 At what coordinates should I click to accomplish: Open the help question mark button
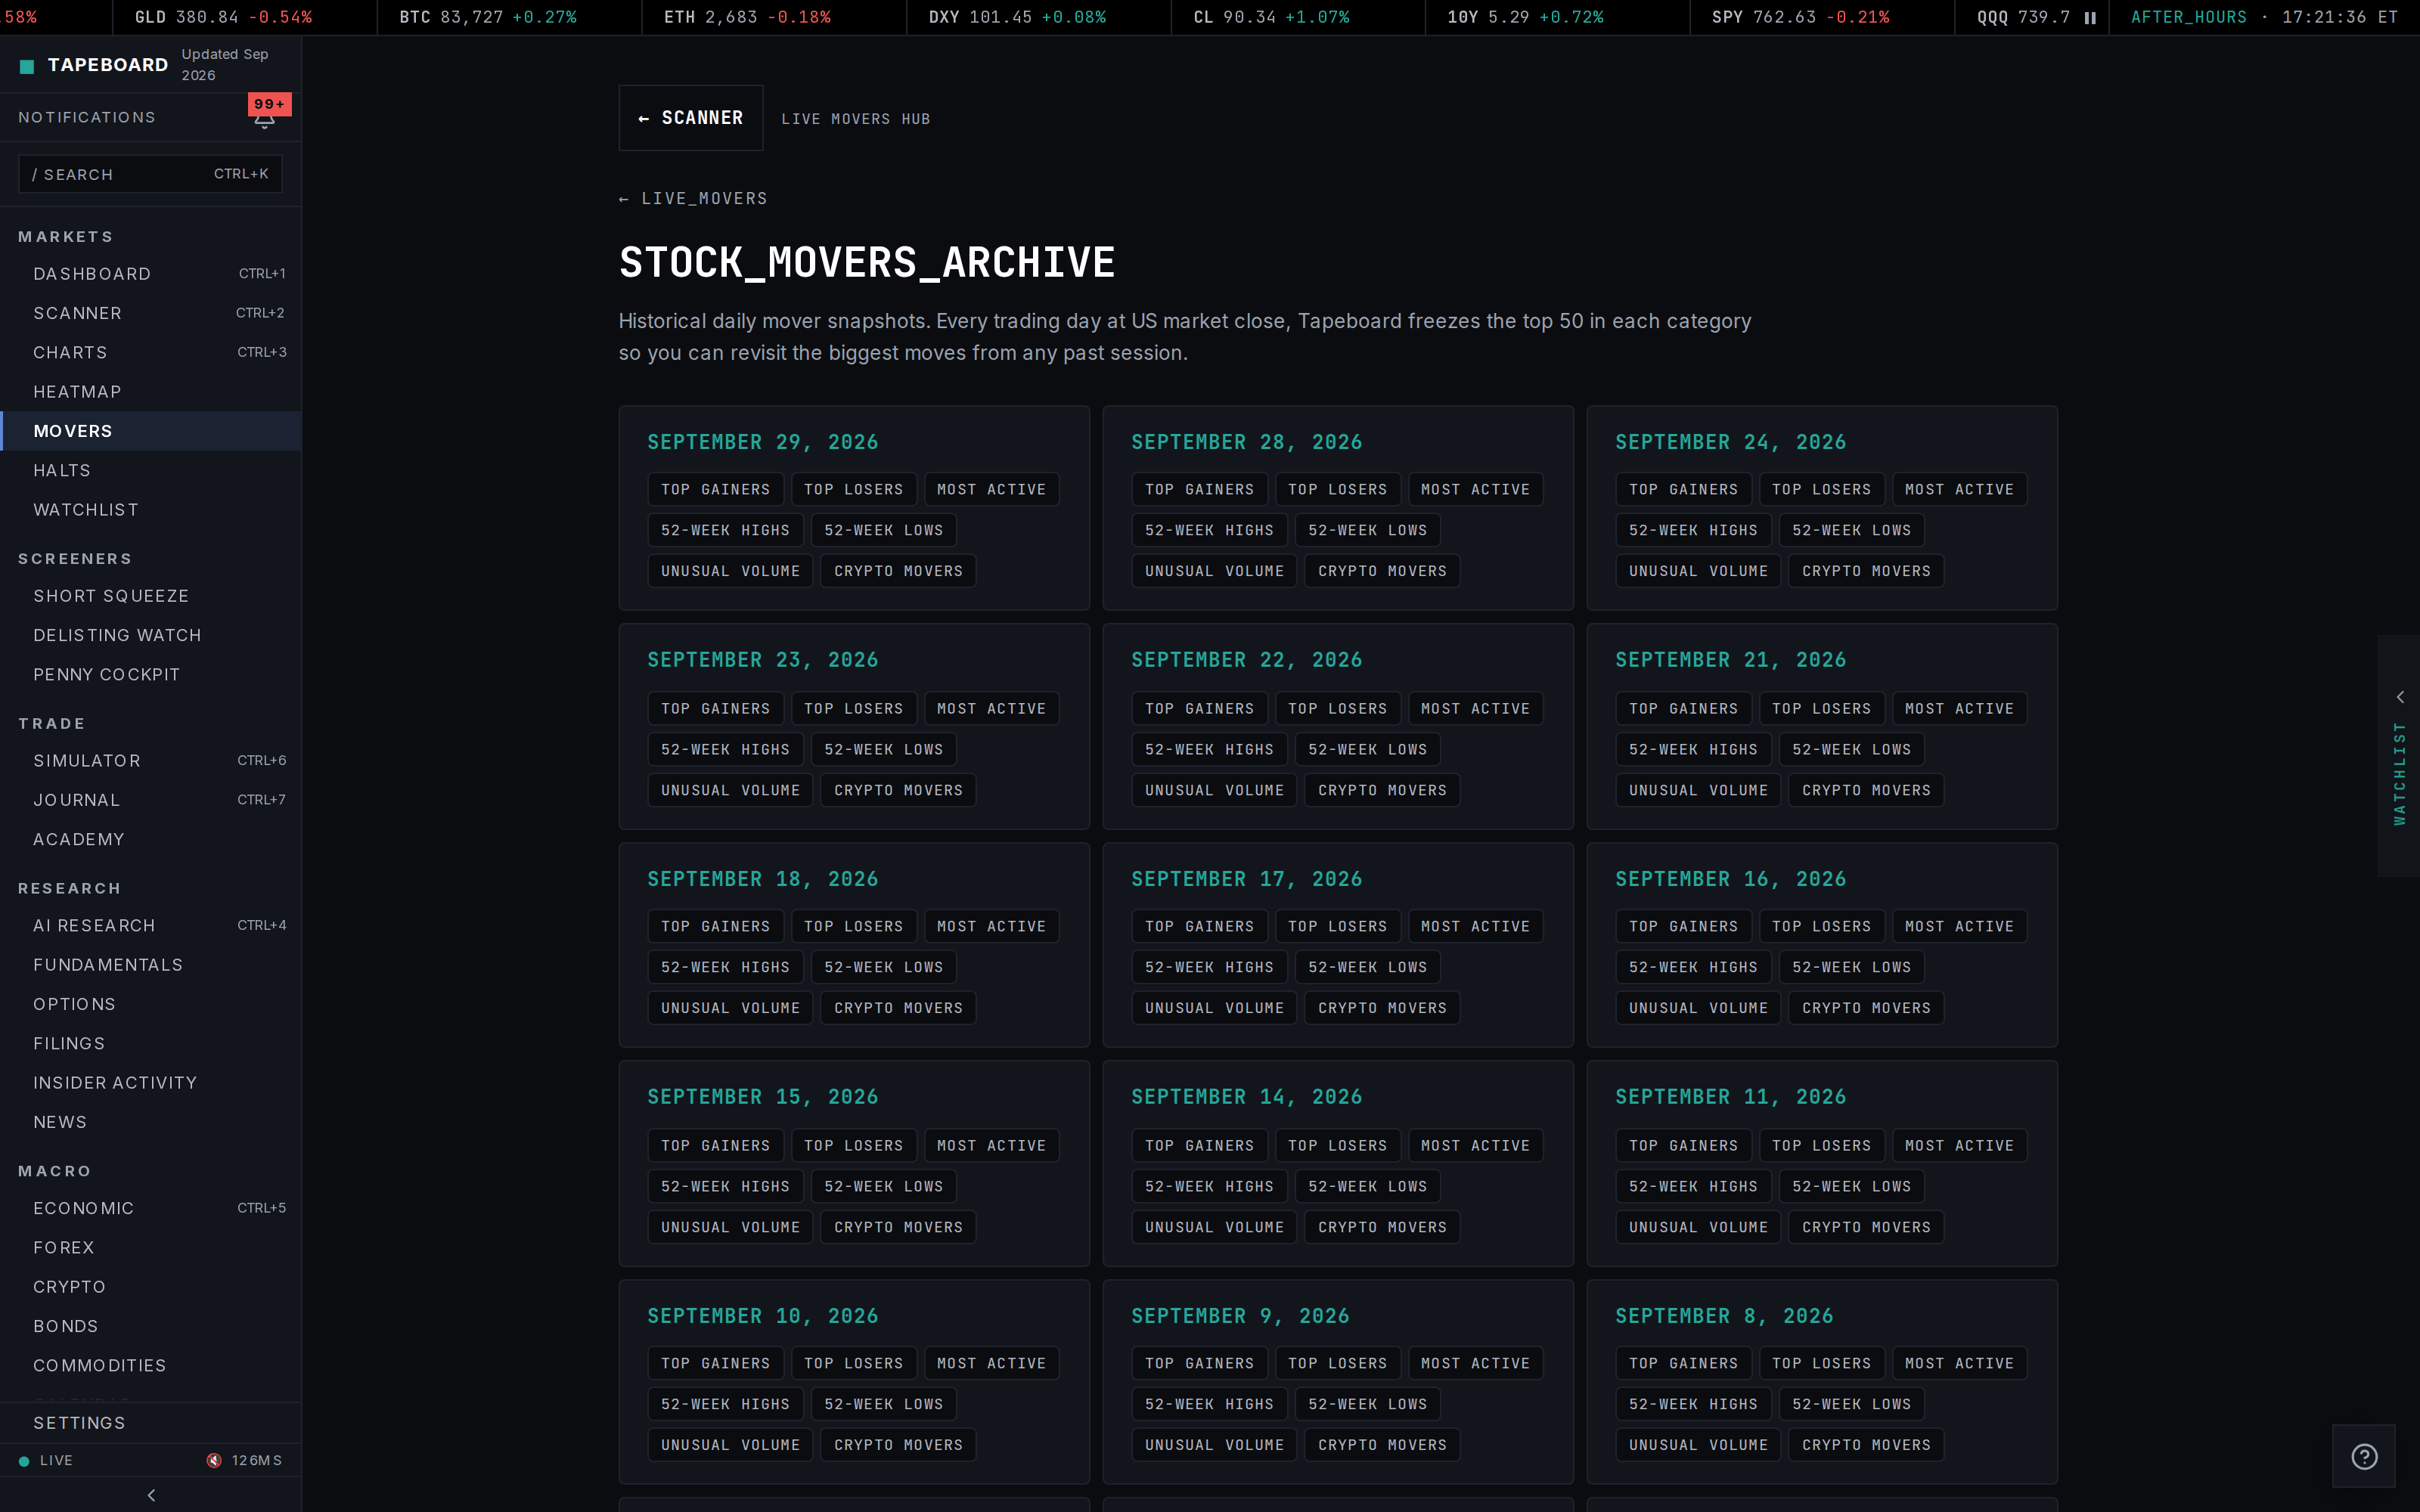pos(2364,1456)
